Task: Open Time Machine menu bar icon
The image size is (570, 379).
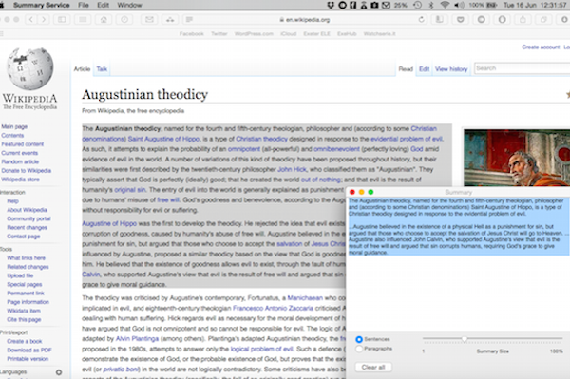Action: click(x=418, y=5)
